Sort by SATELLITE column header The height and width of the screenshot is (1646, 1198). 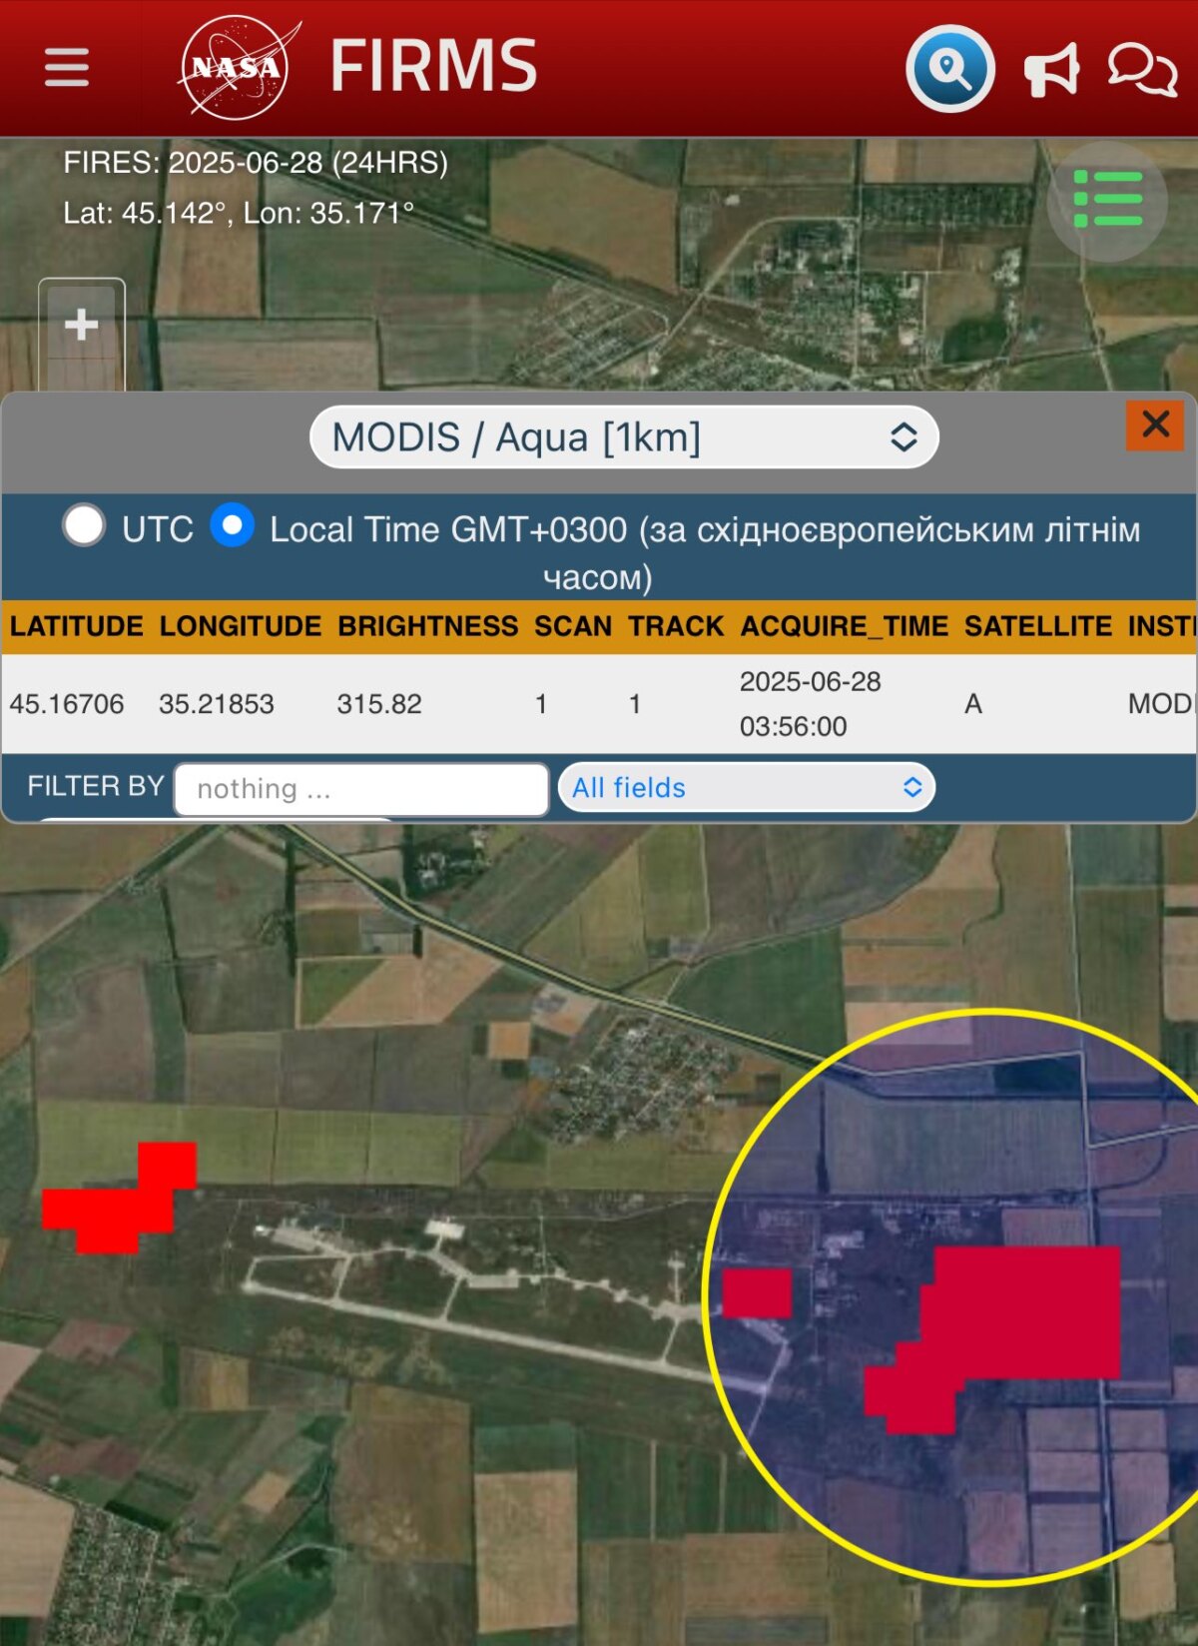coord(1038,626)
